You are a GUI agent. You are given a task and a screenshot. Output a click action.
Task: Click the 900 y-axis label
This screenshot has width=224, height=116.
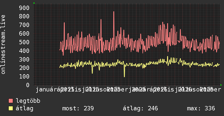pos(24,8)
